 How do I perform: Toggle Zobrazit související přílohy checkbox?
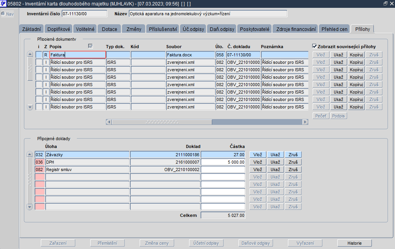click(x=315, y=46)
